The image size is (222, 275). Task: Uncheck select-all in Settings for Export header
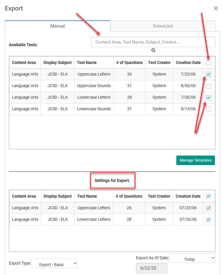(208, 196)
